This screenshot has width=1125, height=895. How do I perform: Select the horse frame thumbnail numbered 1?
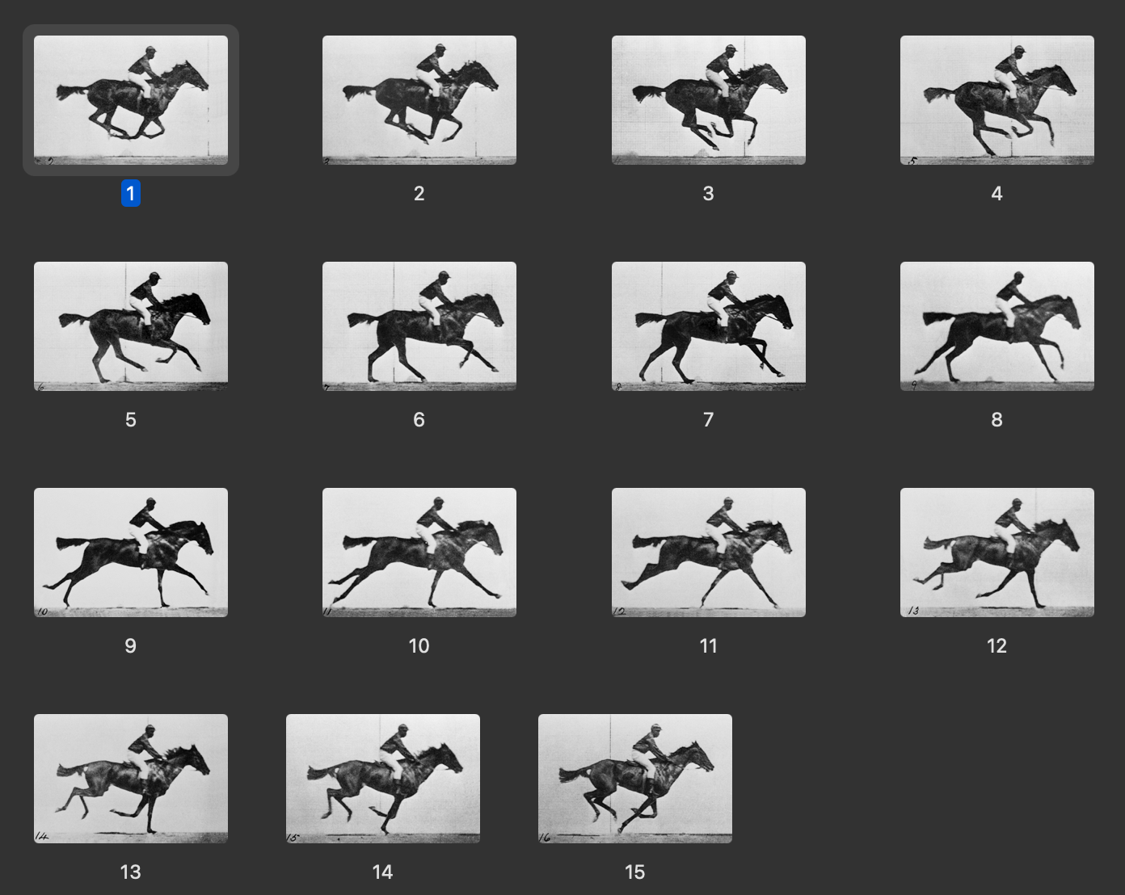coord(131,100)
